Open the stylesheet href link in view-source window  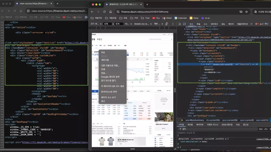(x=76, y=43)
